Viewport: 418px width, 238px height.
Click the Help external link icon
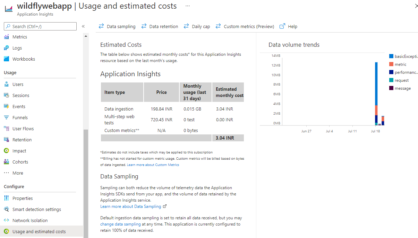(x=282, y=26)
